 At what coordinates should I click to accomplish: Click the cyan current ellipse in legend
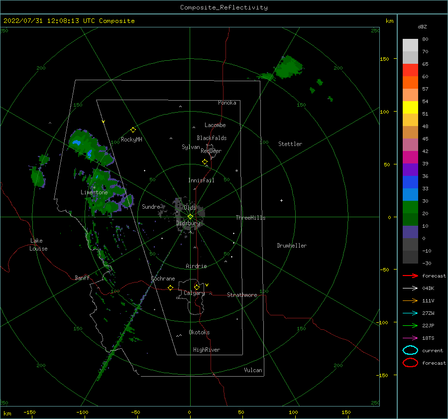coord(410,350)
